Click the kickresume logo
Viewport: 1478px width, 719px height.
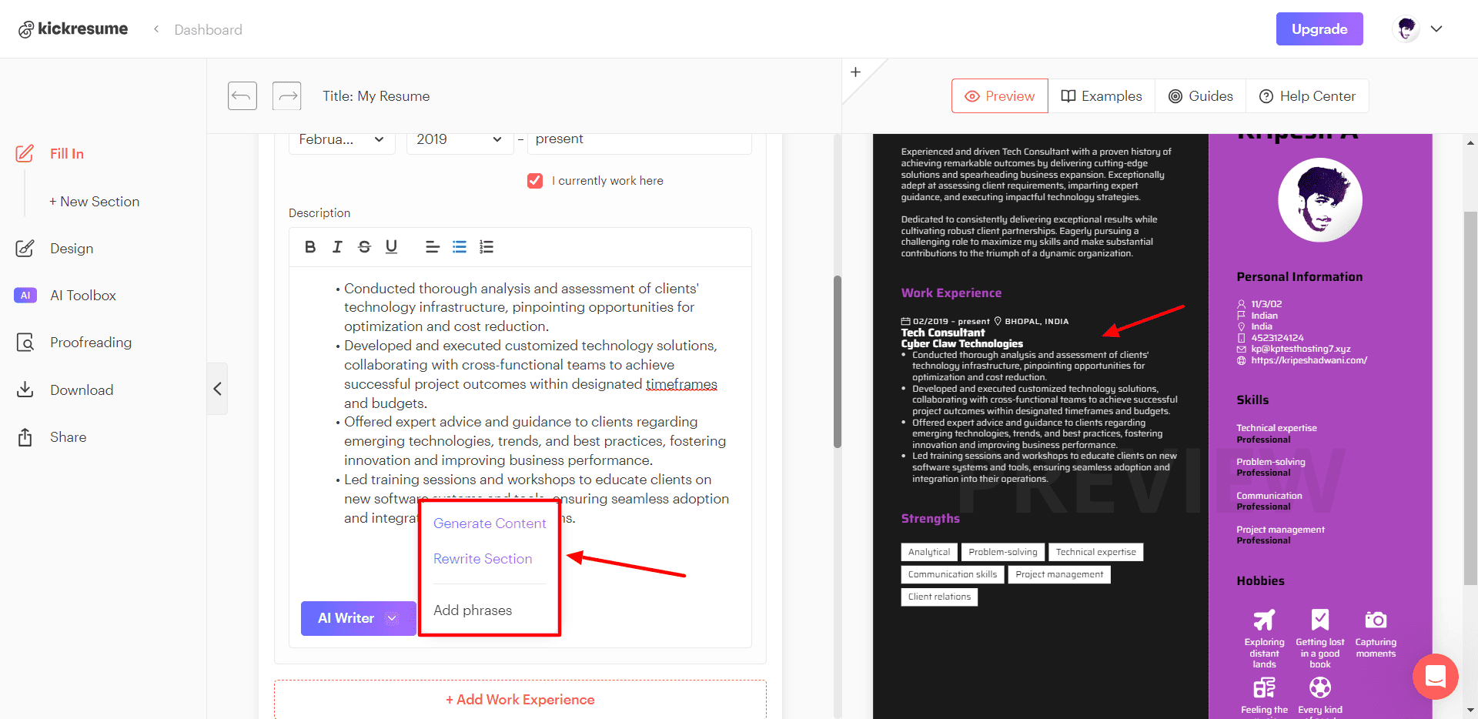(x=73, y=29)
